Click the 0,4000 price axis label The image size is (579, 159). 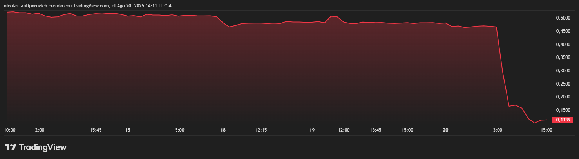(563, 45)
